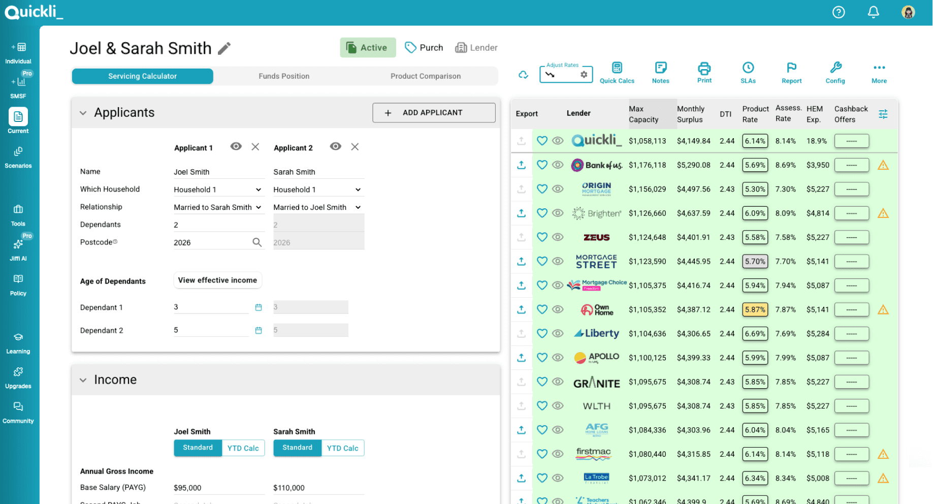The height and width of the screenshot is (504, 933).
Task: Hide Applicant 2 from the servicing calculator
Action: [335, 147]
